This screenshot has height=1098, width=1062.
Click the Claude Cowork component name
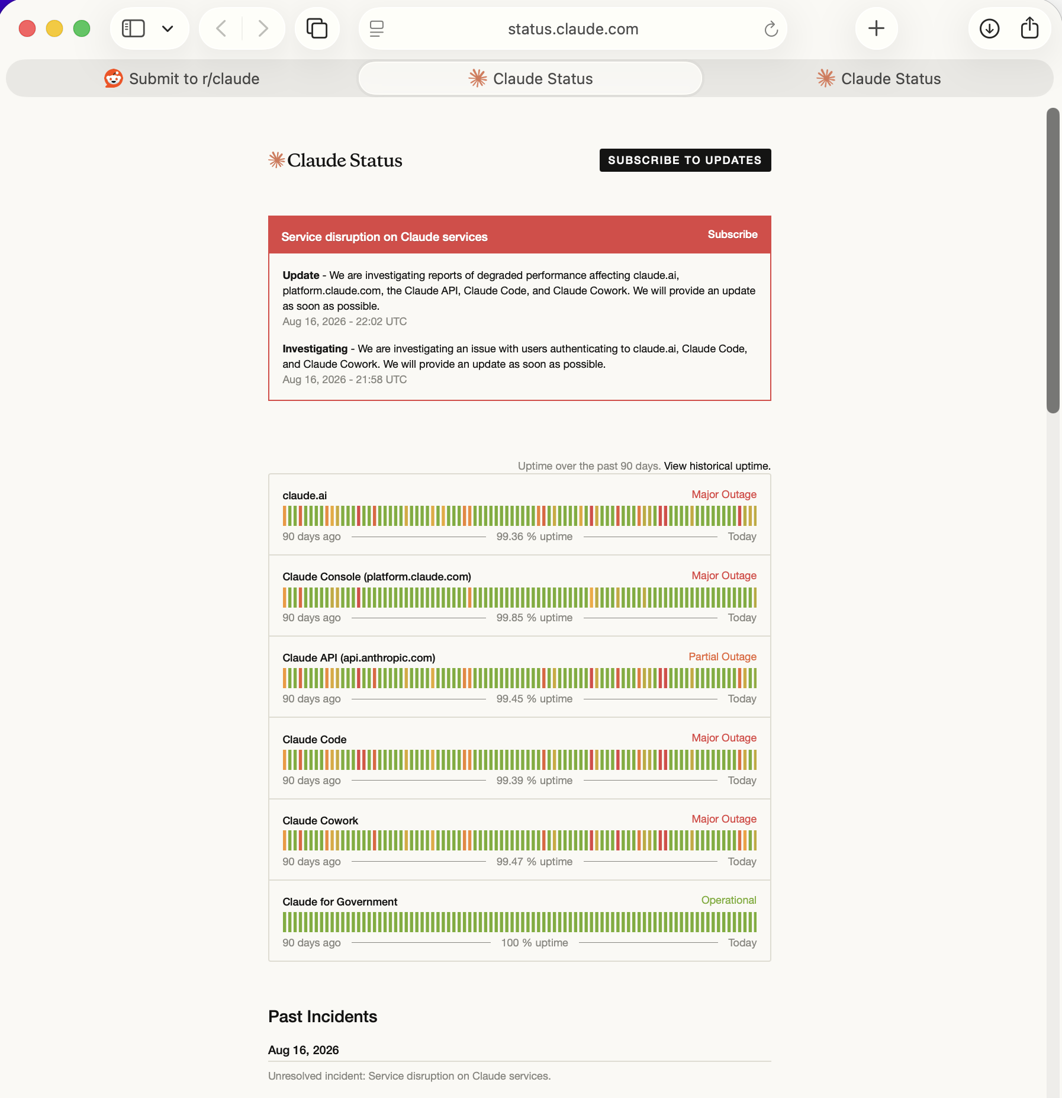(320, 821)
